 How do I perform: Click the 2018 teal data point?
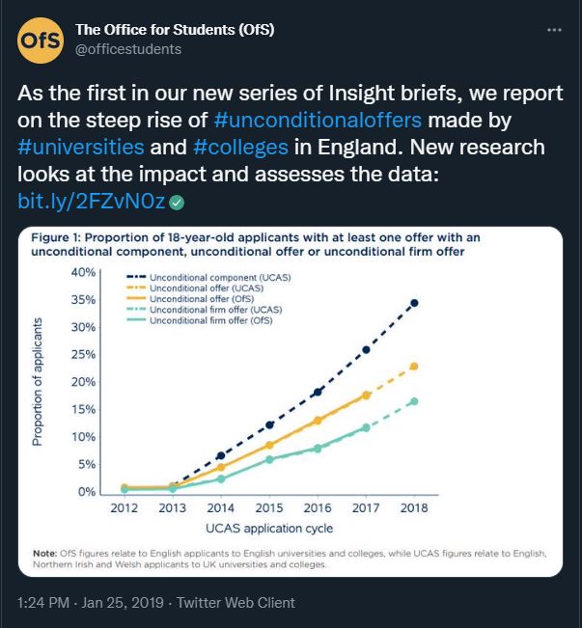(x=414, y=401)
